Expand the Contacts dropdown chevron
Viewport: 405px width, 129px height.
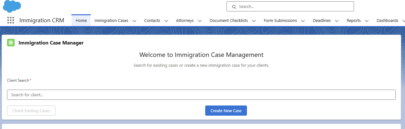(166, 21)
